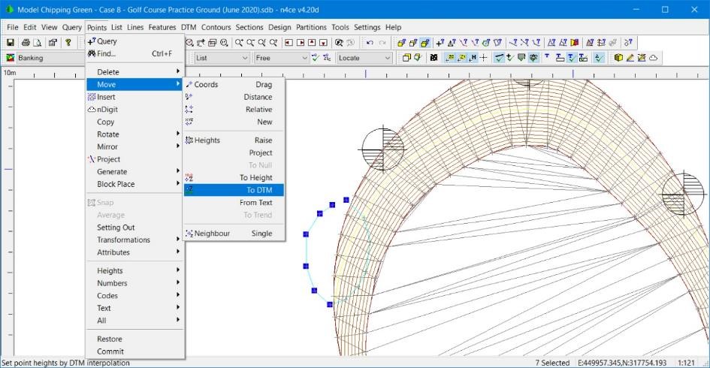
Task: Click Commit in the Points menu
Action: pos(135,351)
